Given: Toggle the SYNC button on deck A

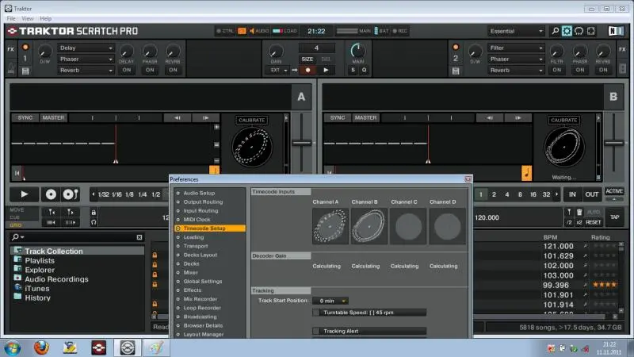Looking at the screenshot, I should click(25, 117).
